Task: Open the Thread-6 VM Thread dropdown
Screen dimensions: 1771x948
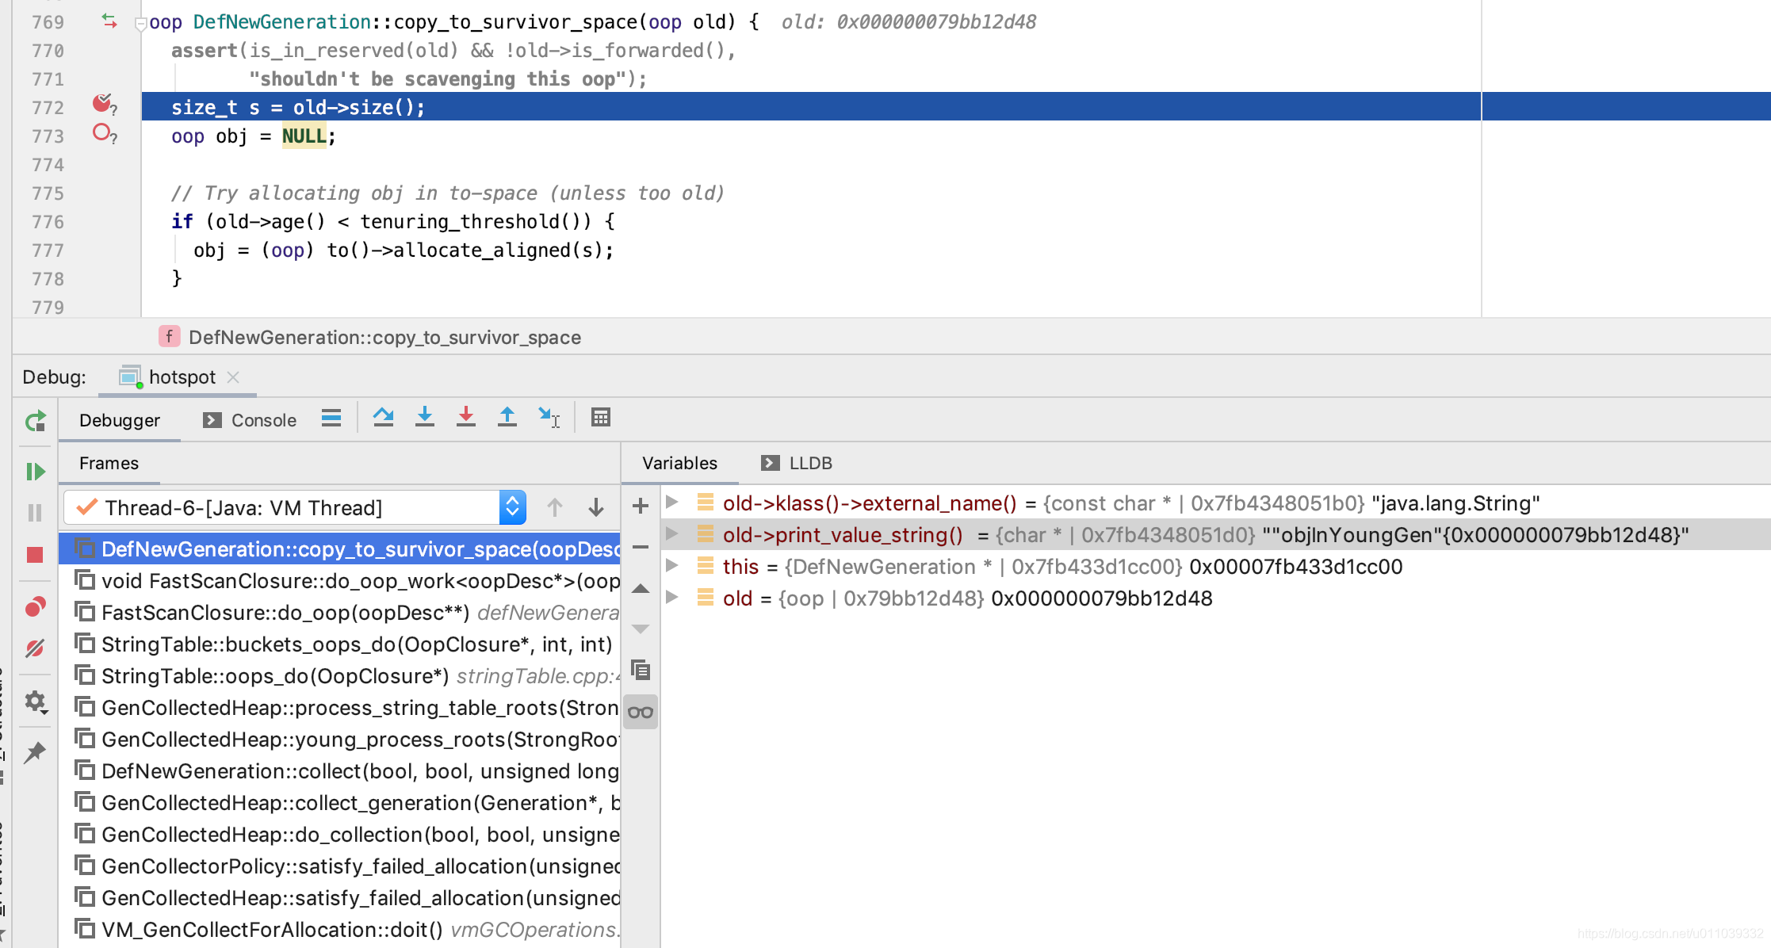Action: [x=512, y=507]
